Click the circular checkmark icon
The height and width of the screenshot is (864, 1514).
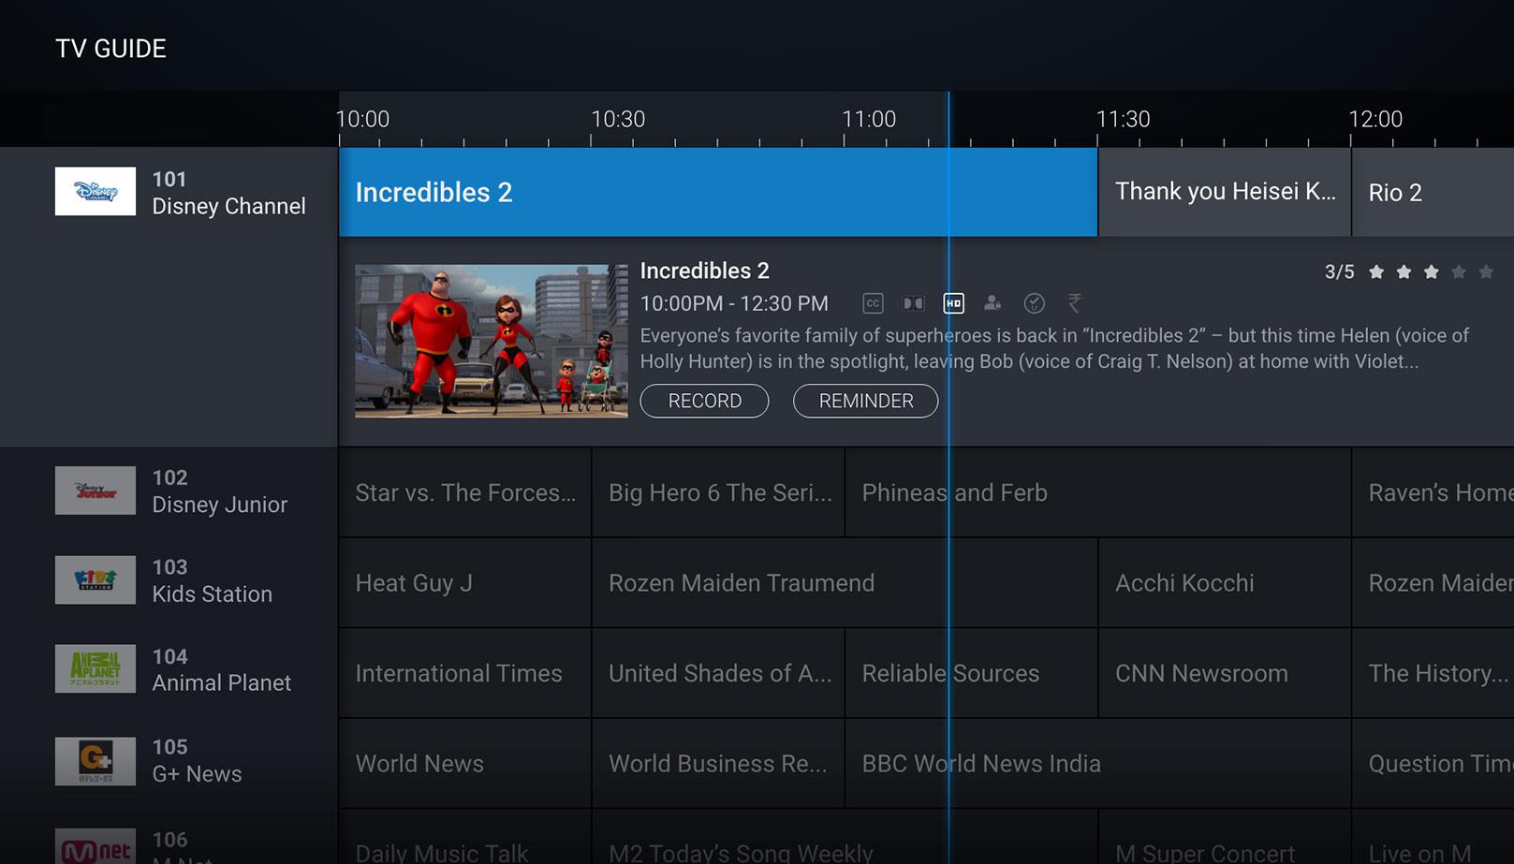point(1034,303)
